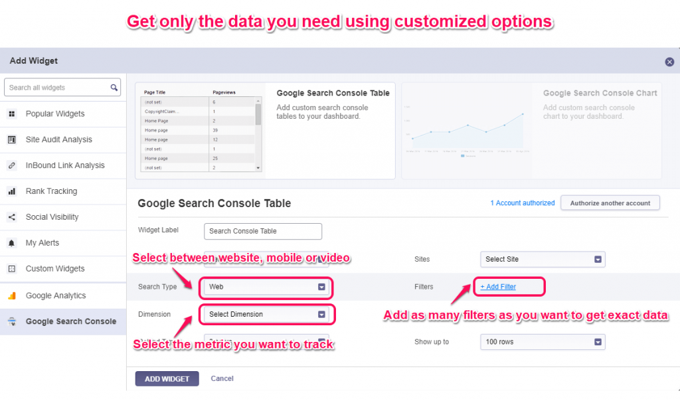
Task: Click the Site Audit Analysis icon
Action: point(11,140)
